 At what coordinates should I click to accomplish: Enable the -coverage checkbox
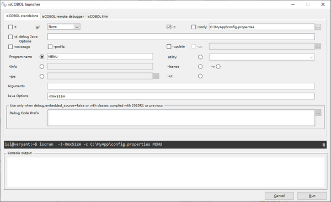[10, 47]
